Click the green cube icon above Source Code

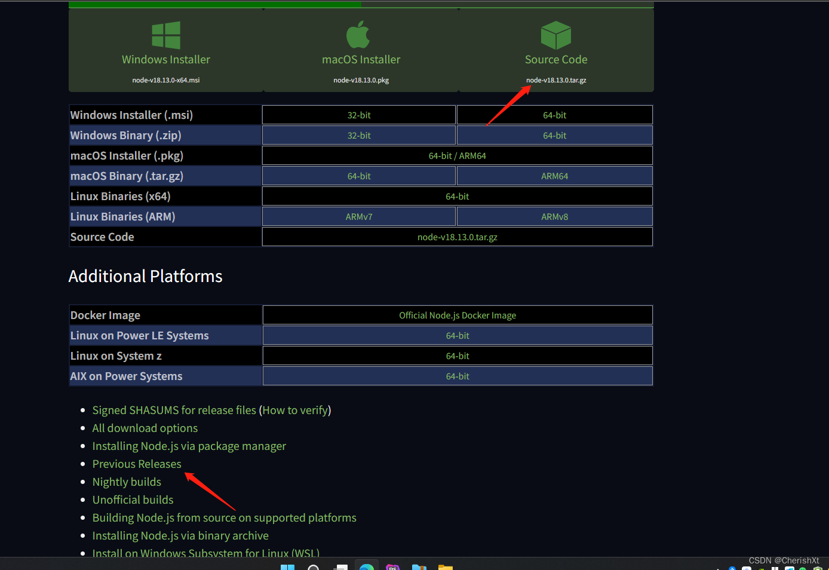click(x=556, y=35)
